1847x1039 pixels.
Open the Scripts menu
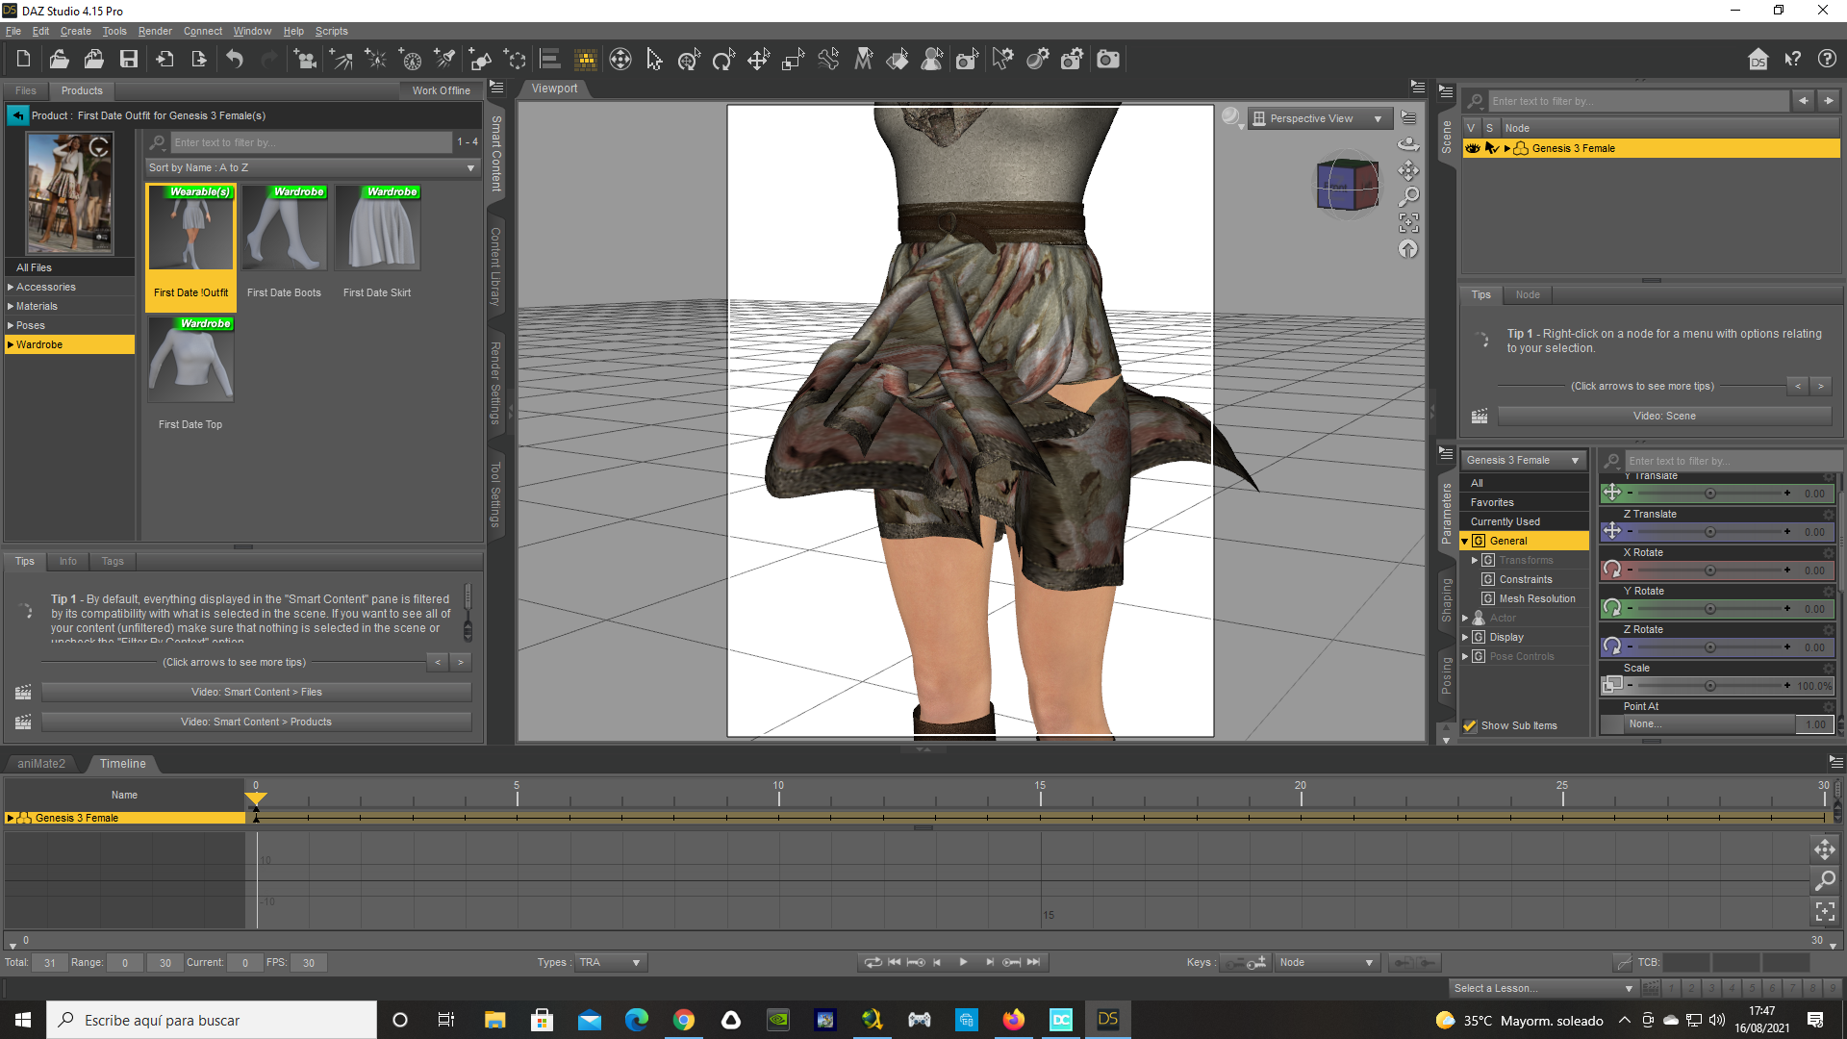click(332, 31)
